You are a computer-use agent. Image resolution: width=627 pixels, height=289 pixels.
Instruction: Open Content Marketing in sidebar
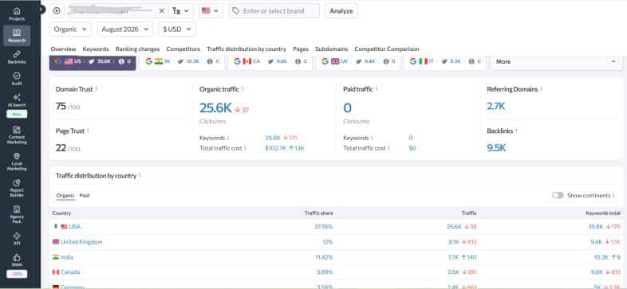17,135
